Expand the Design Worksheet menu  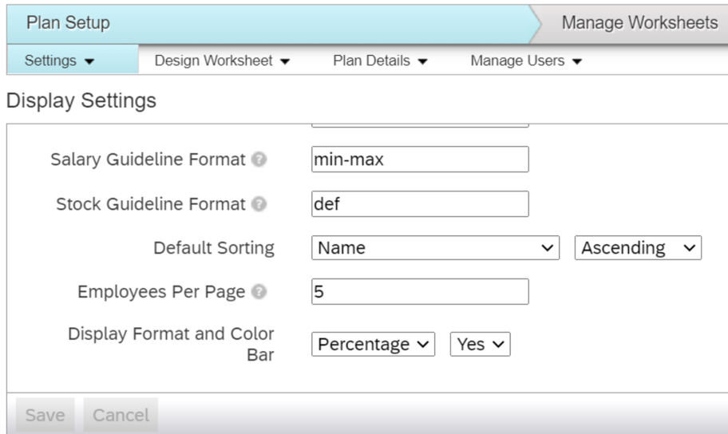click(221, 61)
